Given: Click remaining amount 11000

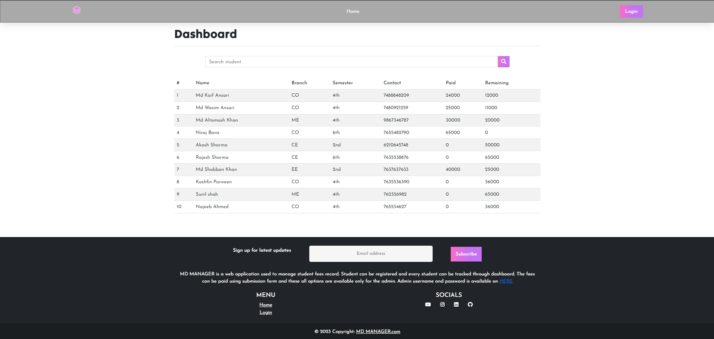Looking at the screenshot, I should (x=491, y=108).
